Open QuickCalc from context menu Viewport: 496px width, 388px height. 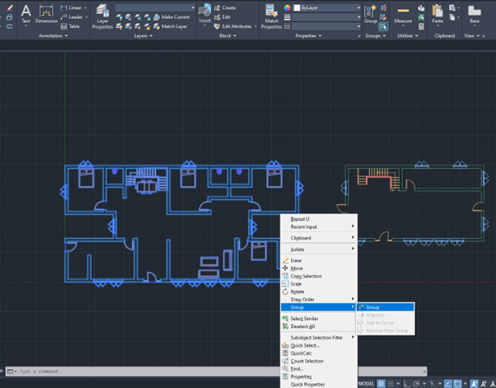pos(319,353)
